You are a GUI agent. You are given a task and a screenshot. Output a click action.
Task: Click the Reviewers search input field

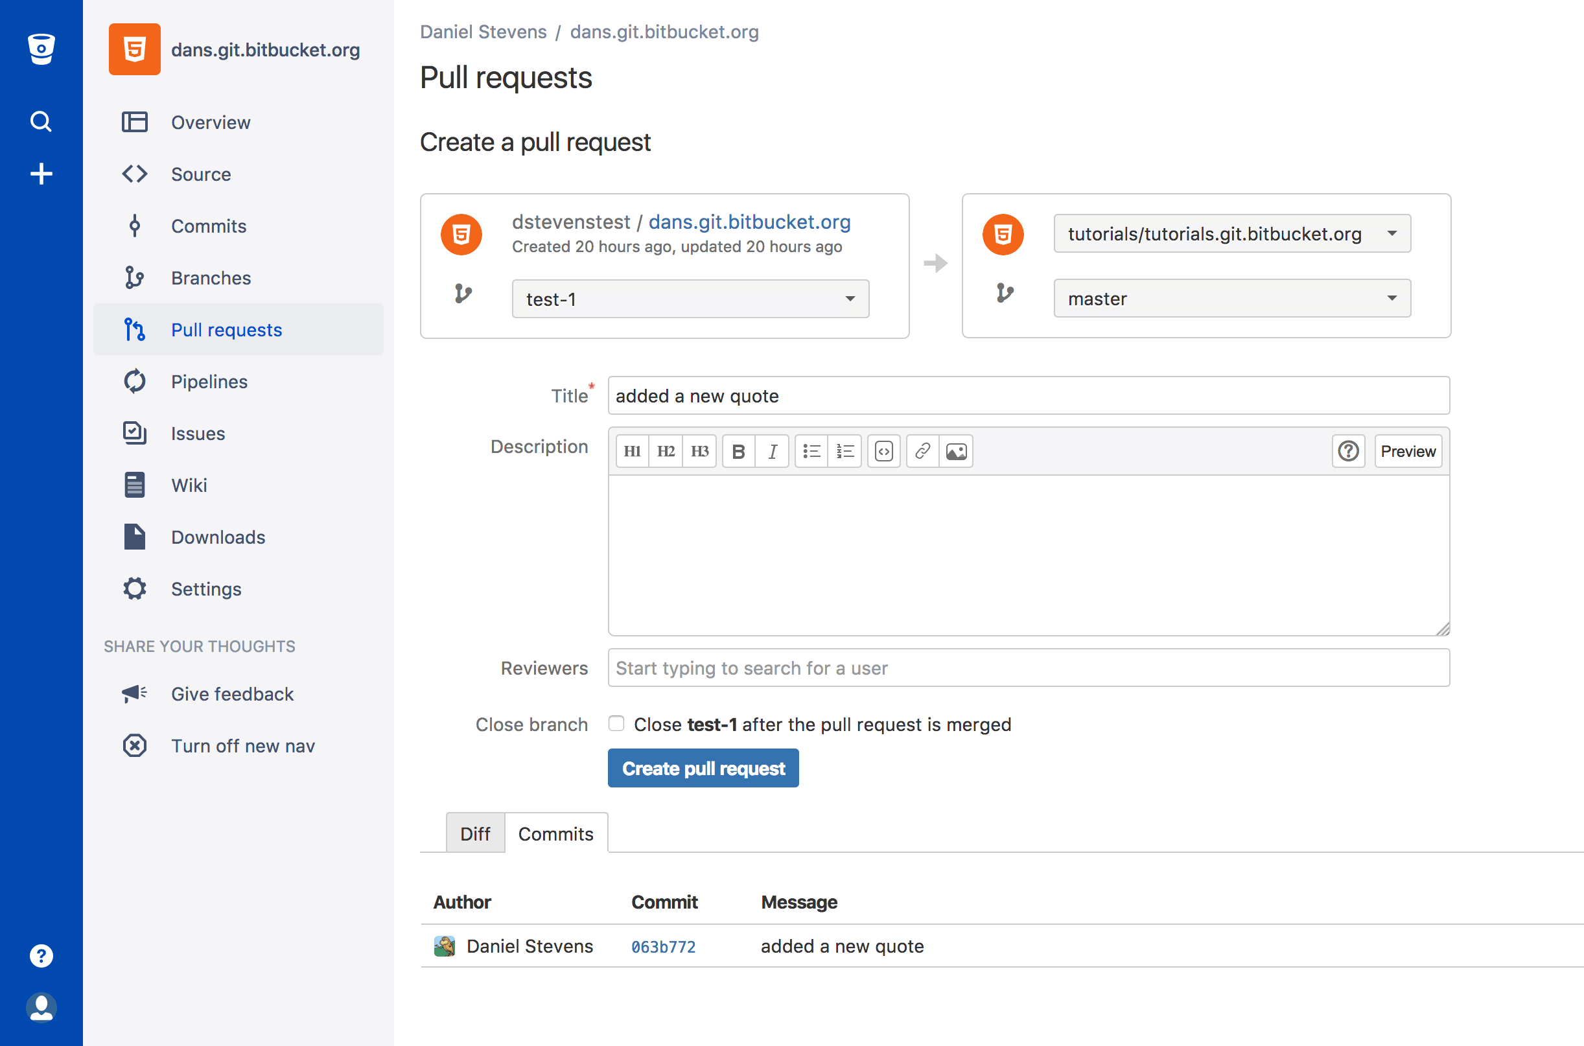(1026, 668)
